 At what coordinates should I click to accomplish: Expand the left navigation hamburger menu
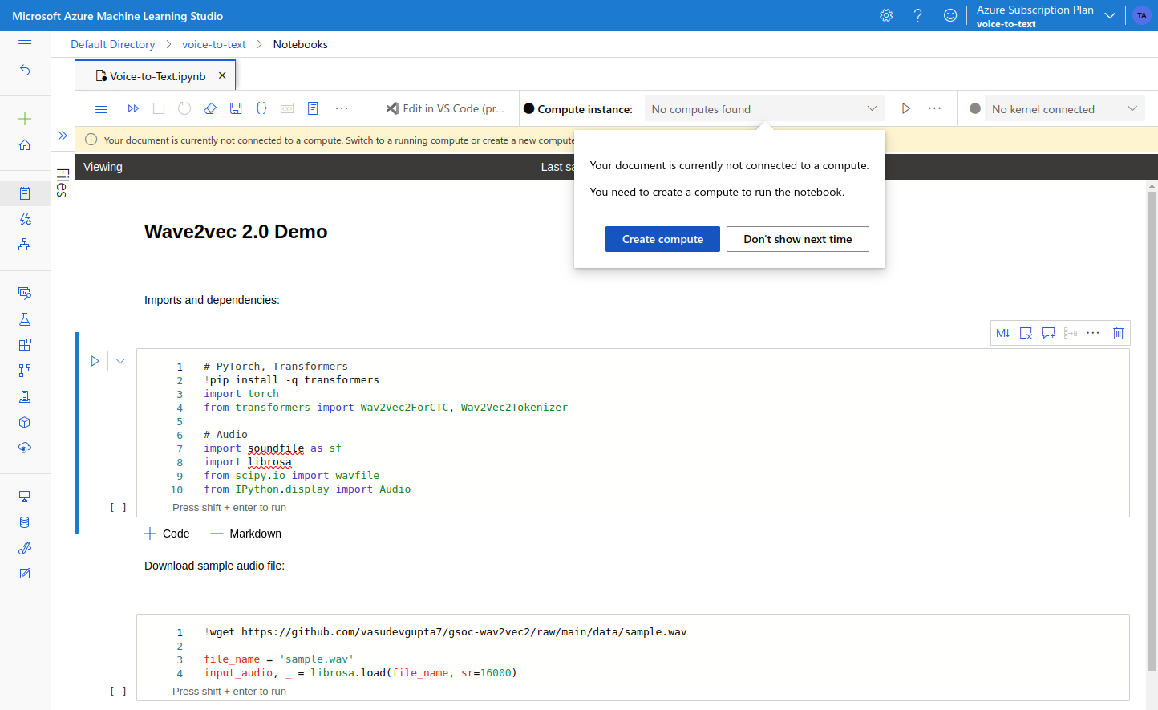click(x=25, y=44)
